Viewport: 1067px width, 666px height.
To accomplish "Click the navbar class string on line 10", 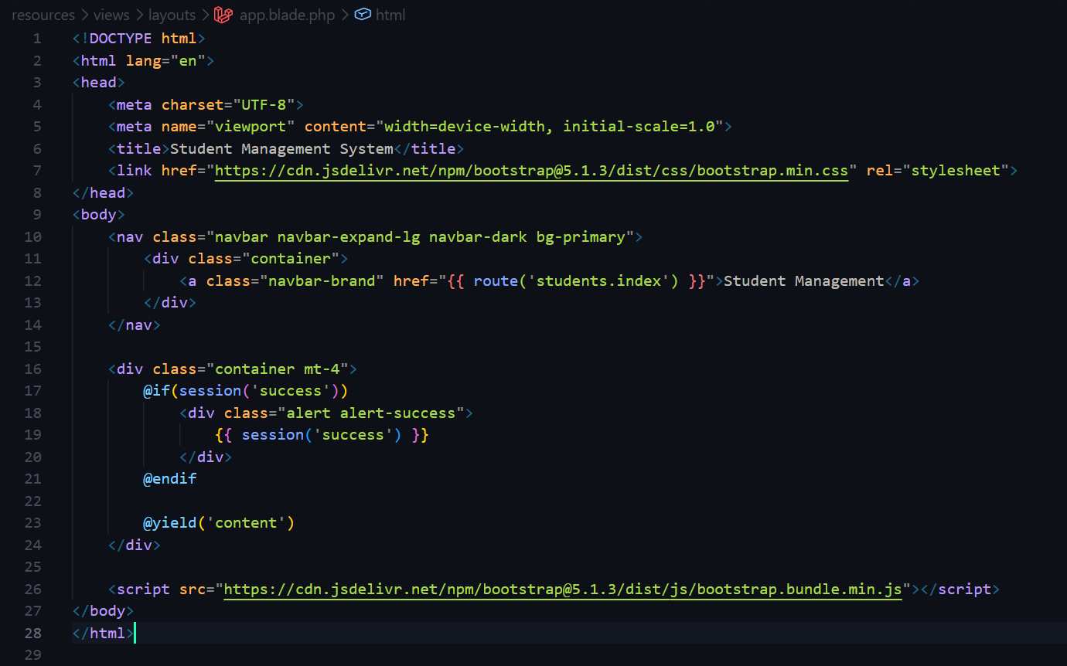I will [420, 236].
